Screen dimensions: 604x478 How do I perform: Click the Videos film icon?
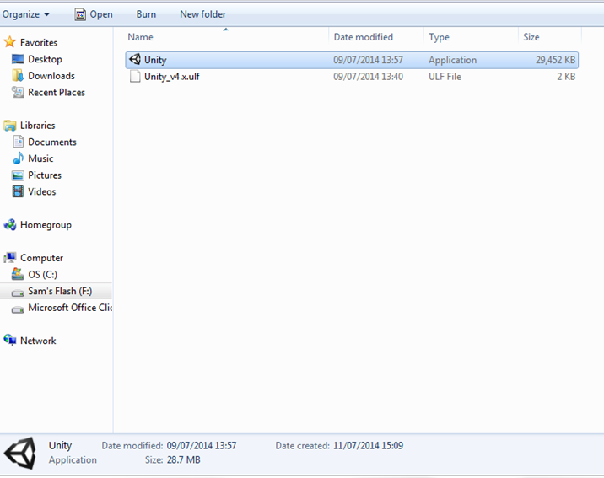(x=18, y=191)
